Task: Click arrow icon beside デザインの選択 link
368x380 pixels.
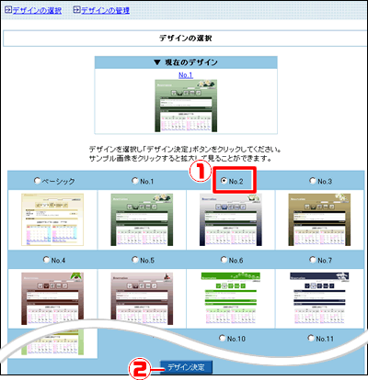Action: coord(8,10)
